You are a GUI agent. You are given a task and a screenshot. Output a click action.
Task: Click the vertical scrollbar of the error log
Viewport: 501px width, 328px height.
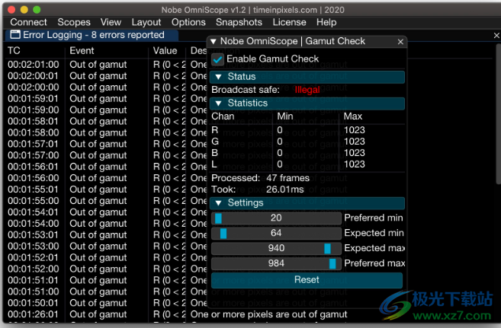pos(499,114)
